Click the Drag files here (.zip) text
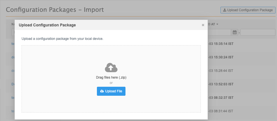The image size is (277, 121). coord(111,77)
